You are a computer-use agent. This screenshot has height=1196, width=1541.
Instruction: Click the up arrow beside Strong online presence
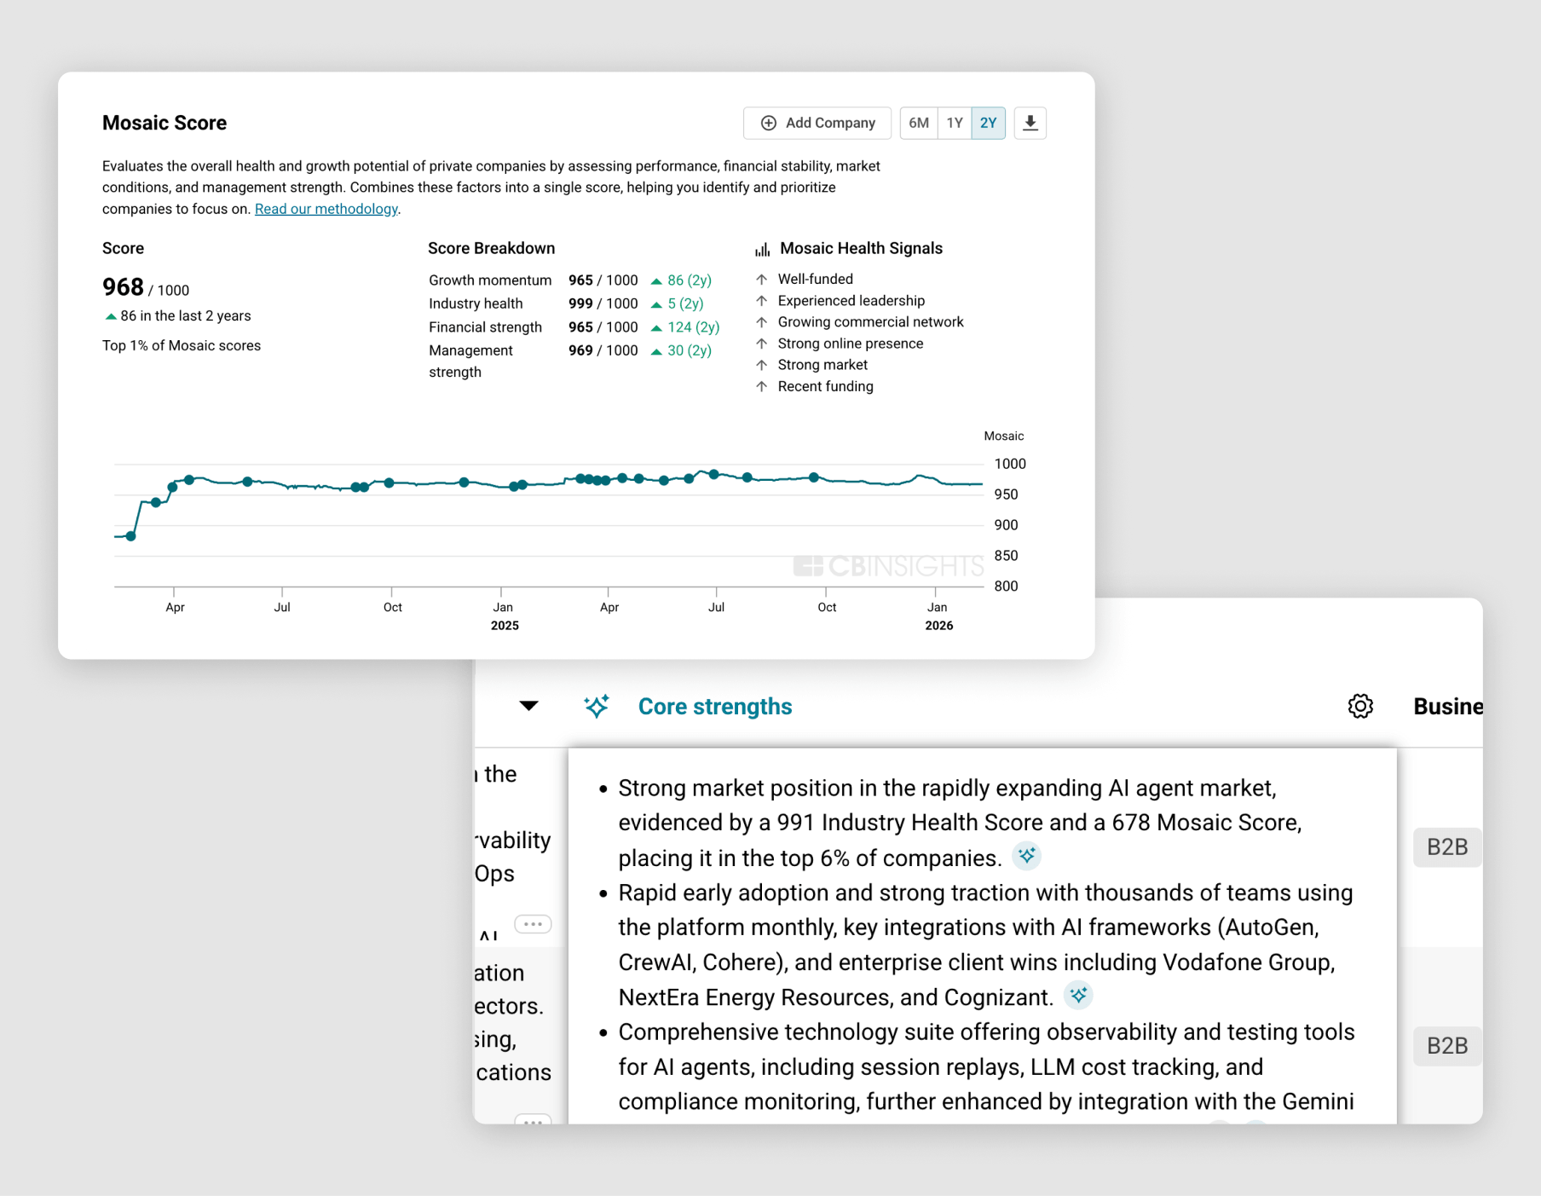(x=762, y=343)
